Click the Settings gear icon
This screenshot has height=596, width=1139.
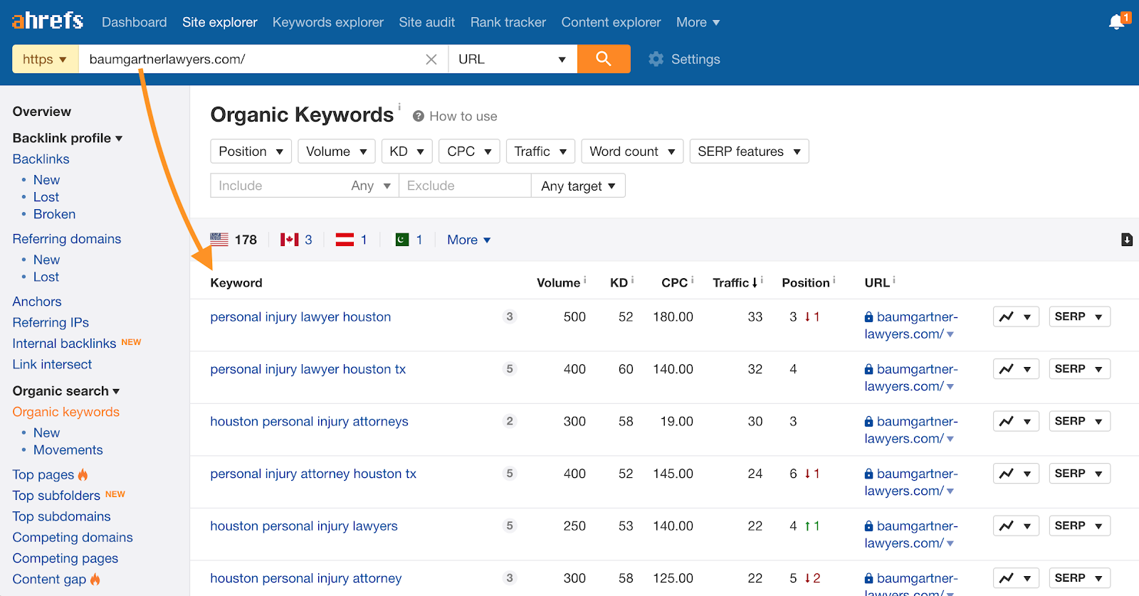pos(656,60)
